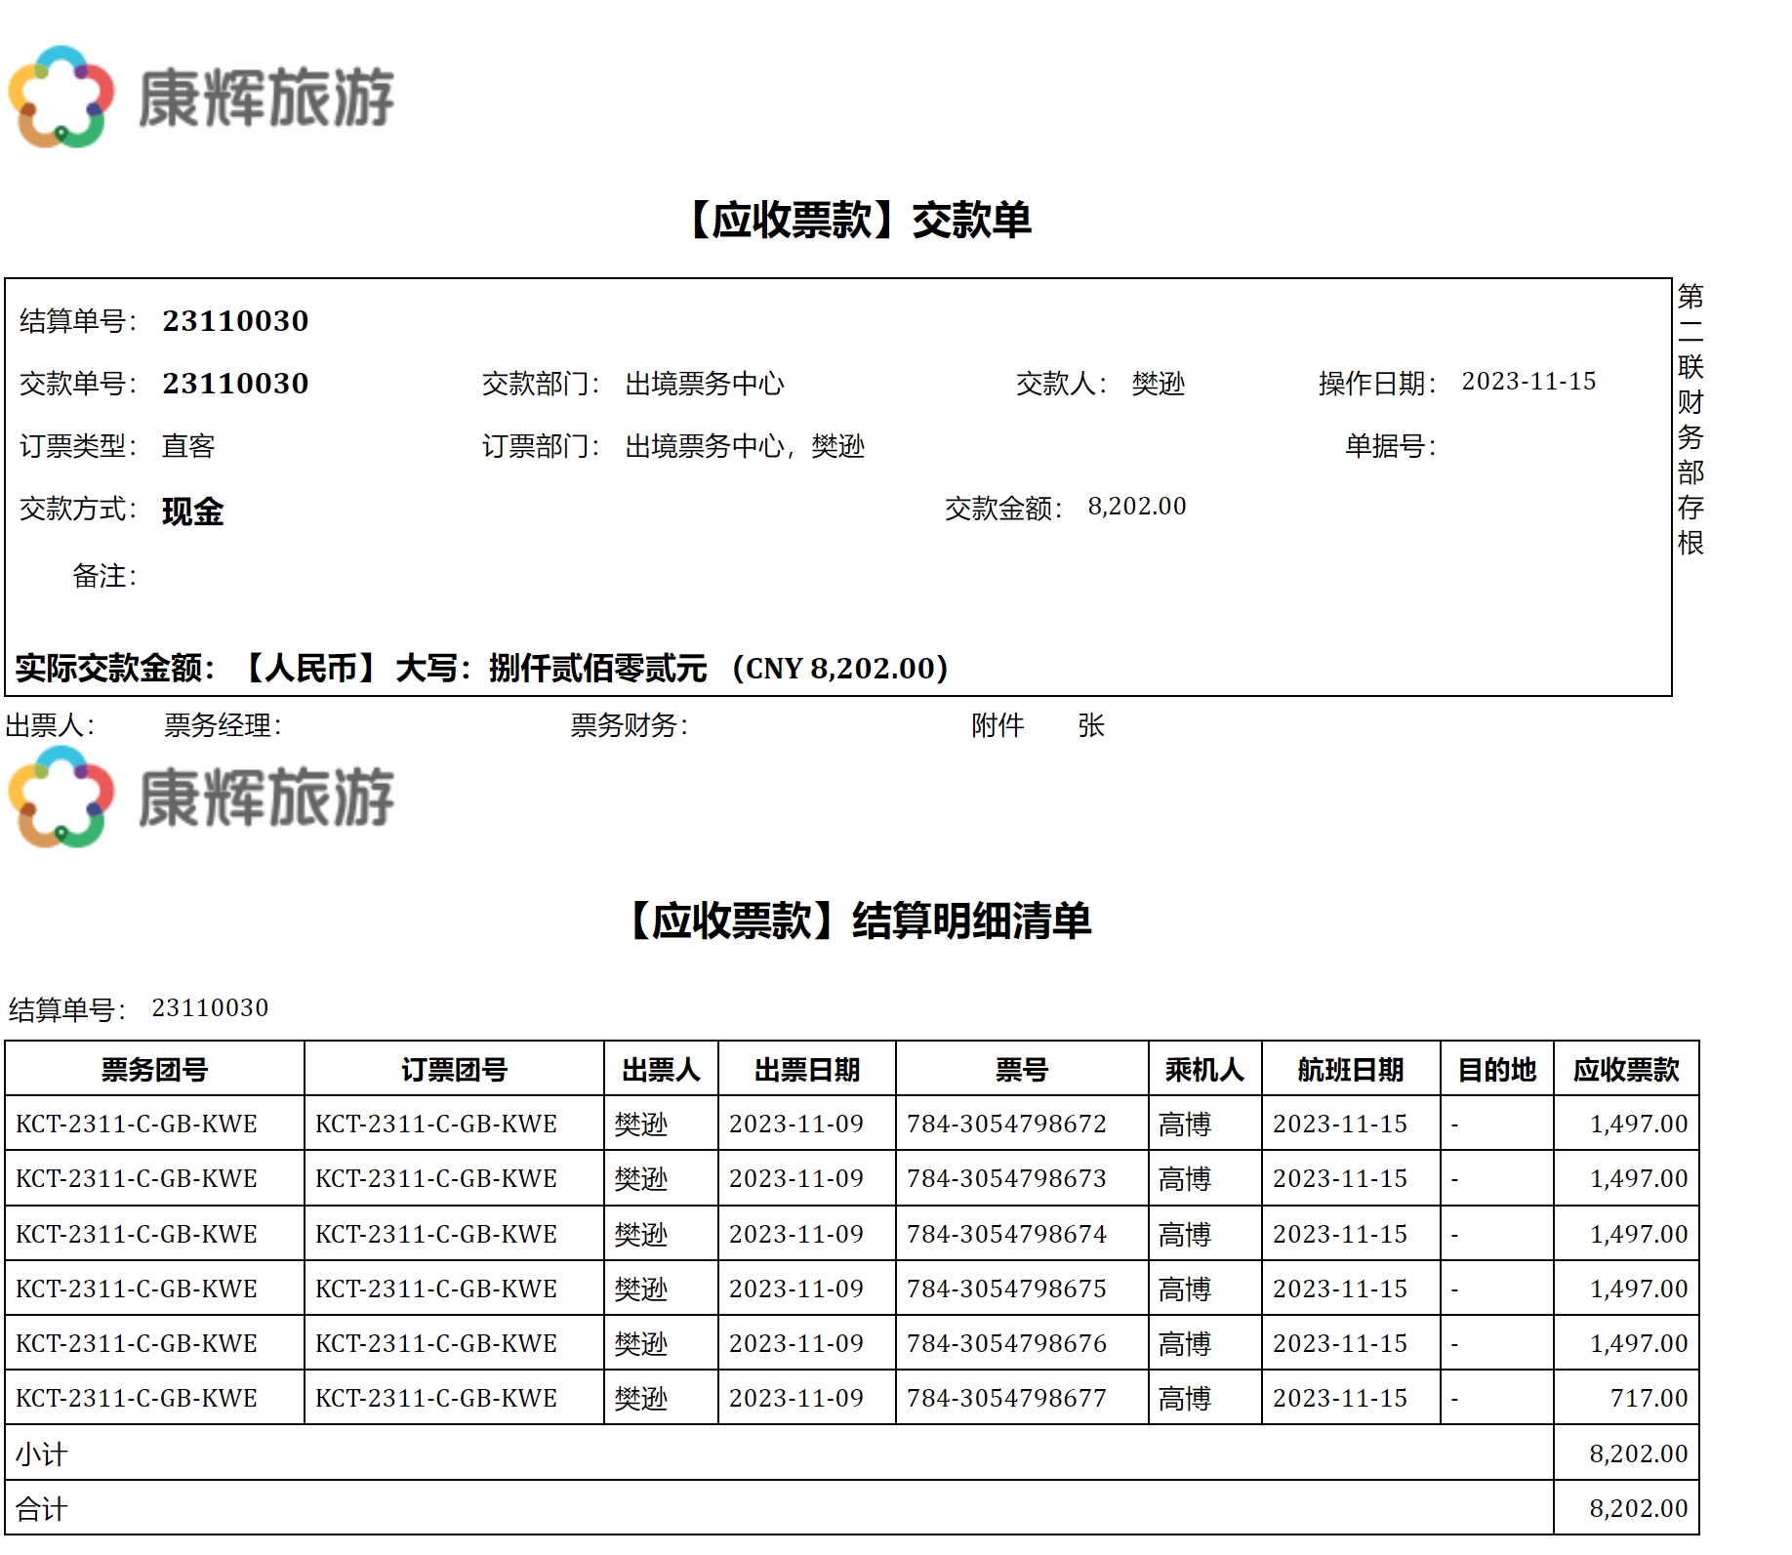Select the 交款方式 value 现金
Viewport: 1792px width, 1555px height.
pos(192,511)
